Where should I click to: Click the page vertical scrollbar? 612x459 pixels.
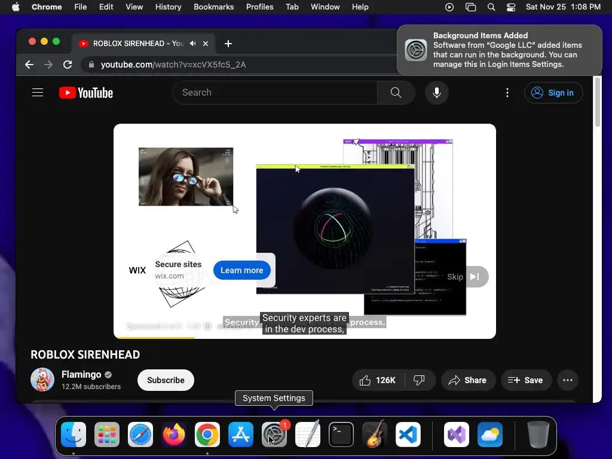point(597,102)
